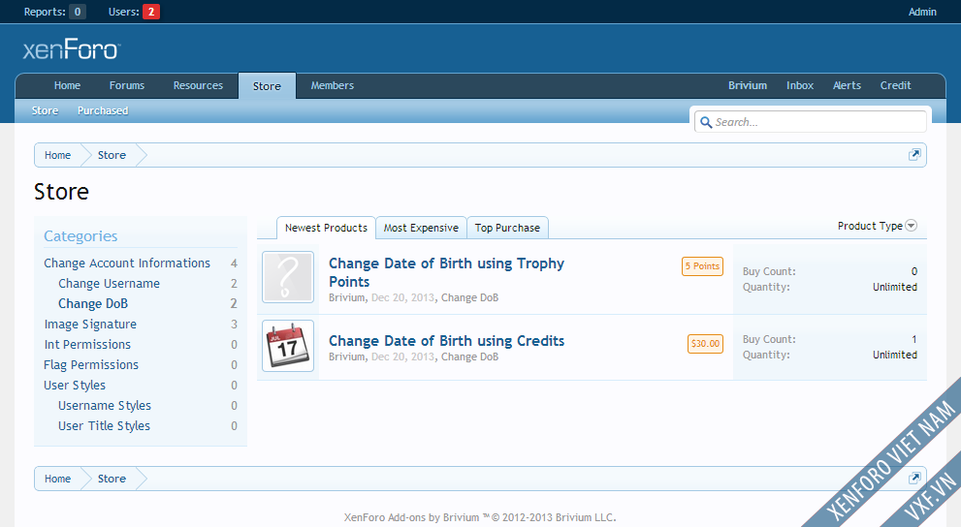Viewport: 961px width, 527px height.
Task: Click Brivium author under Credits product
Action: click(x=346, y=356)
